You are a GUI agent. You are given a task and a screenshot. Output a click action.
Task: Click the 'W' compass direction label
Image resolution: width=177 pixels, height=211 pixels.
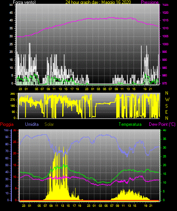click(167, 100)
